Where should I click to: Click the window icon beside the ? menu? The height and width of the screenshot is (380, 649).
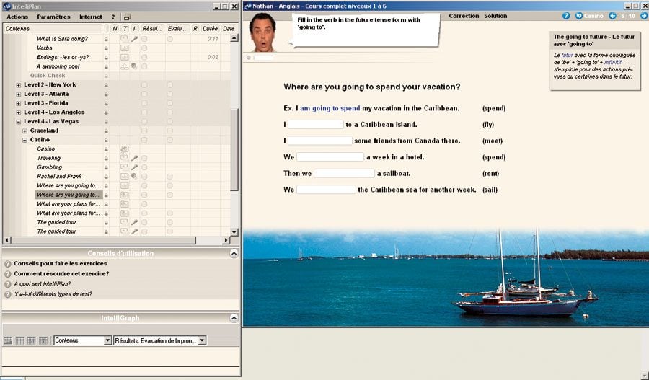point(127,17)
